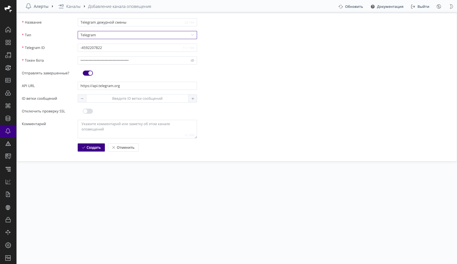This screenshot has width=457, height=264.
Task: Click the globe language icon in header
Action: point(439,7)
